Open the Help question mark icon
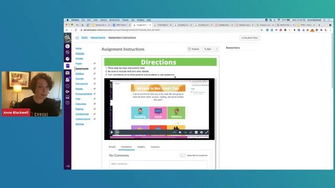Image resolution: width=335 pixels, height=188 pixels. [x=68, y=103]
